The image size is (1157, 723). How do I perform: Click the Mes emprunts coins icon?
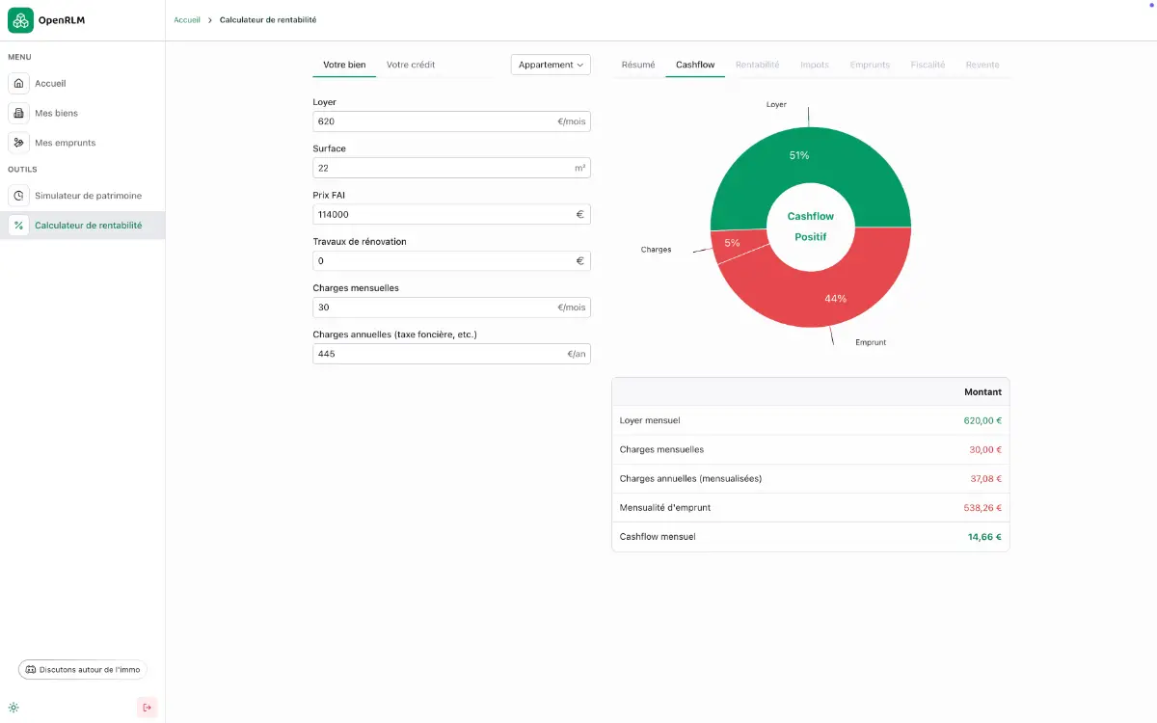pyautogui.click(x=18, y=143)
